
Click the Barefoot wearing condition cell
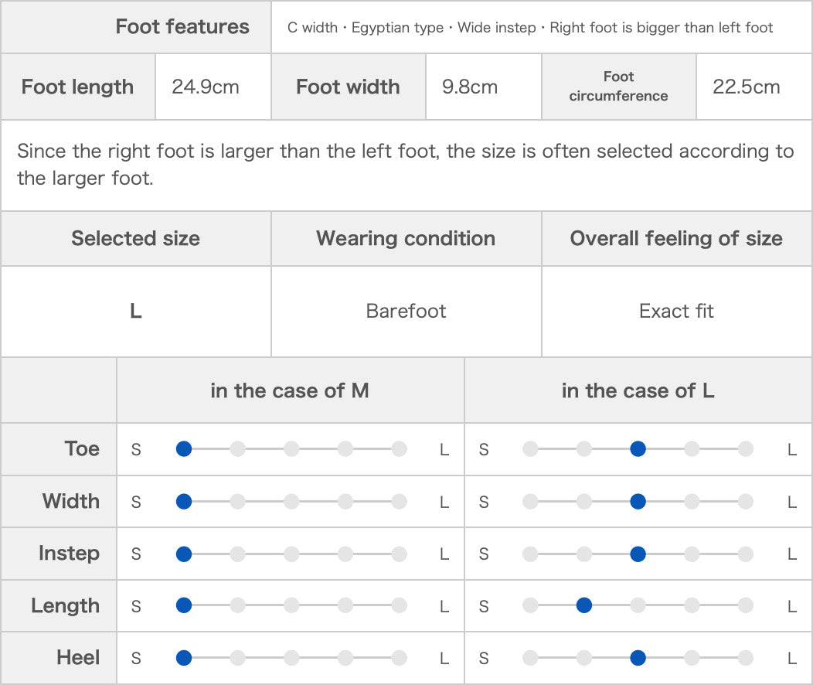click(406, 311)
